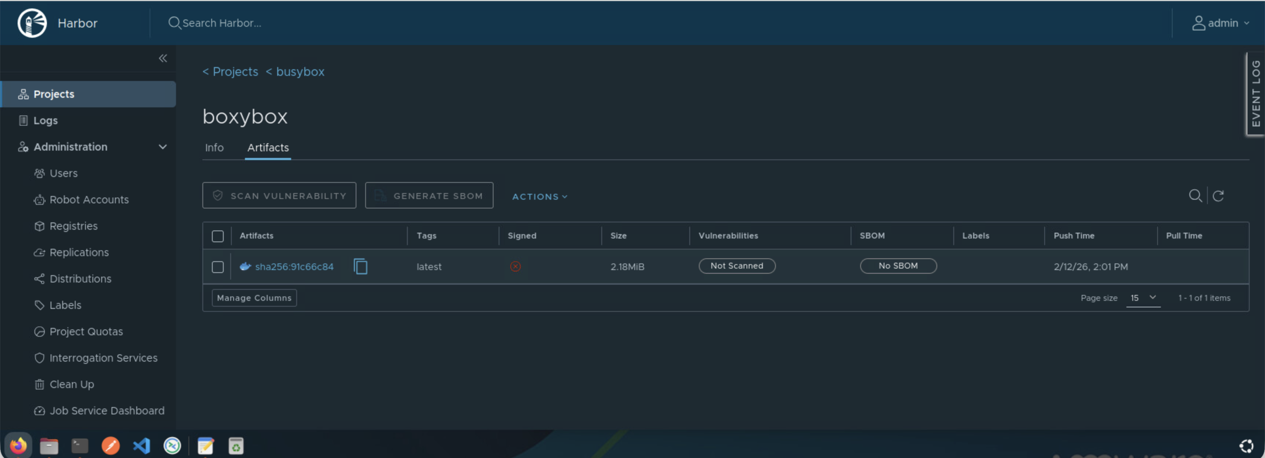Viewport: 1265px width, 458px height.
Task: Click the Tags column header
Action: [426, 236]
